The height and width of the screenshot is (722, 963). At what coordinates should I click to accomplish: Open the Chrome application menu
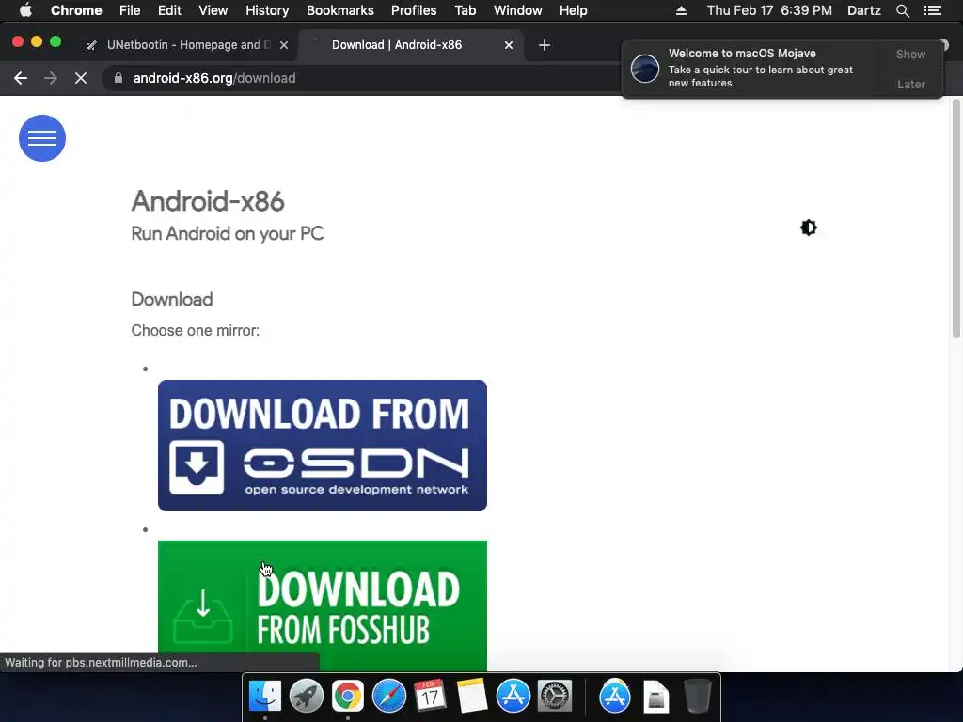[76, 10]
